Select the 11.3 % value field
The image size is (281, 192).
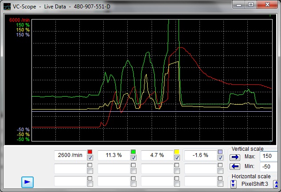pos(113,155)
